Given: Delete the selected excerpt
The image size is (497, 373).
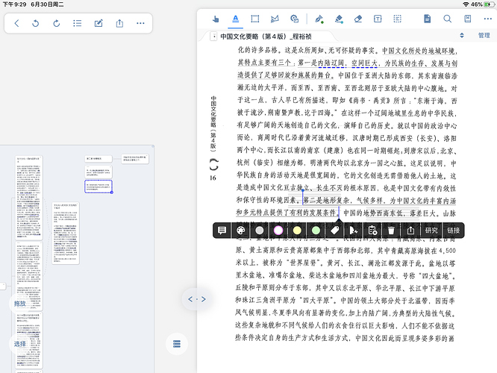Looking at the screenshot, I should click(x=391, y=231).
